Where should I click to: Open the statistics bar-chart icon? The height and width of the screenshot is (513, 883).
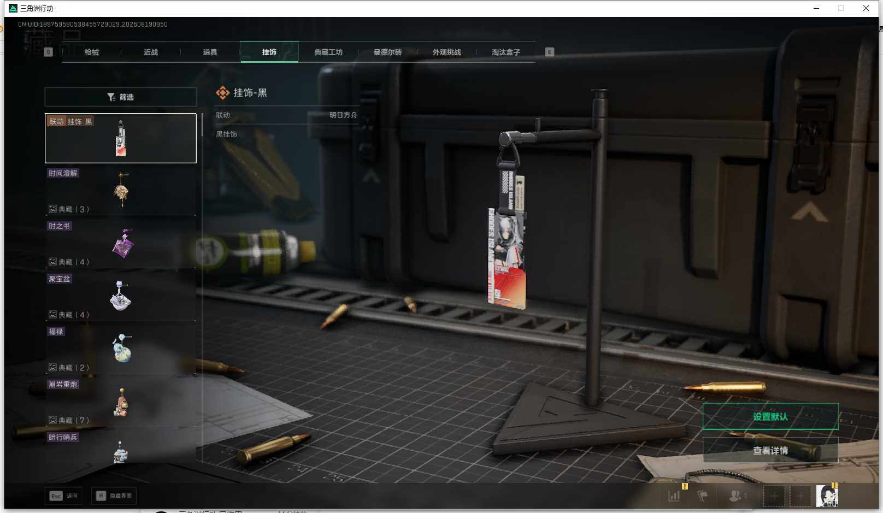click(x=675, y=496)
